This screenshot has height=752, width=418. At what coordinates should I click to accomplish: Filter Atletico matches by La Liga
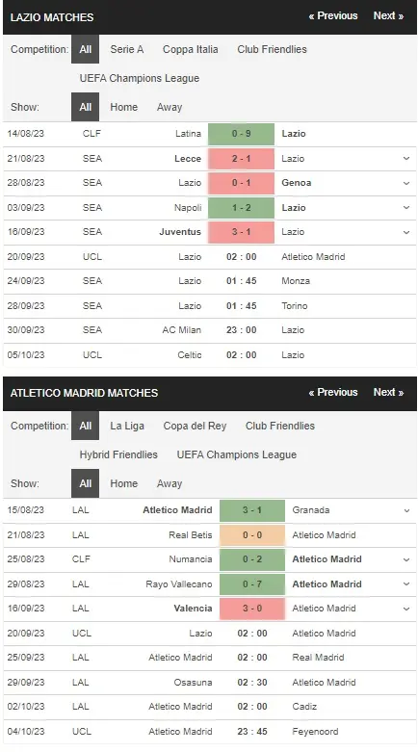pyautogui.click(x=127, y=426)
